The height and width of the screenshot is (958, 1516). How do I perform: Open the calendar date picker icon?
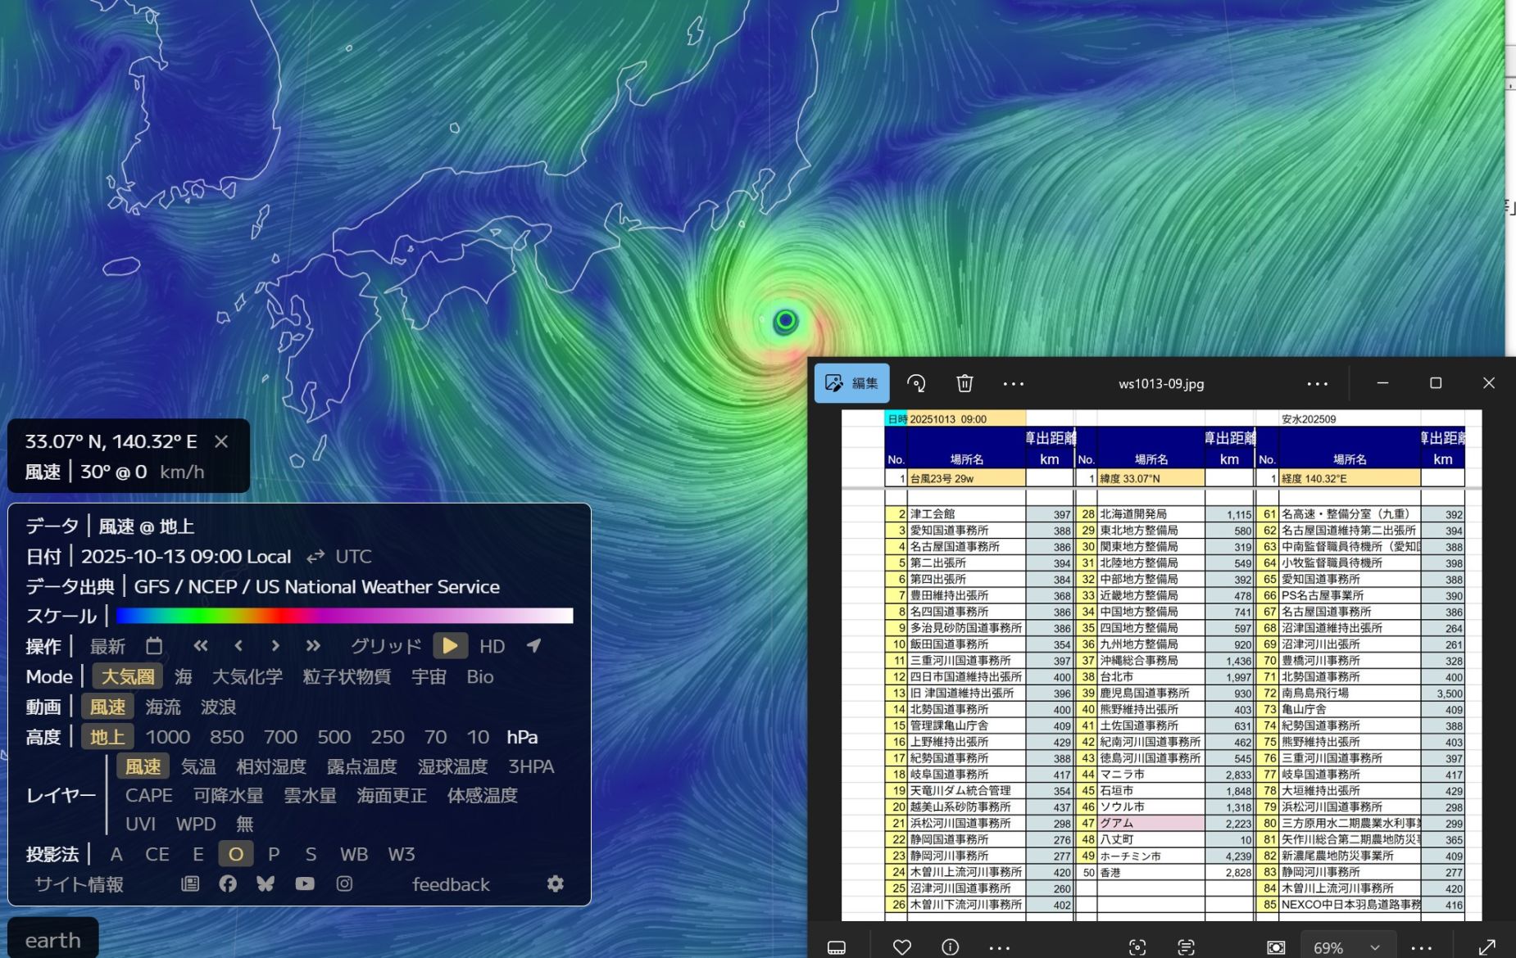point(154,646)
